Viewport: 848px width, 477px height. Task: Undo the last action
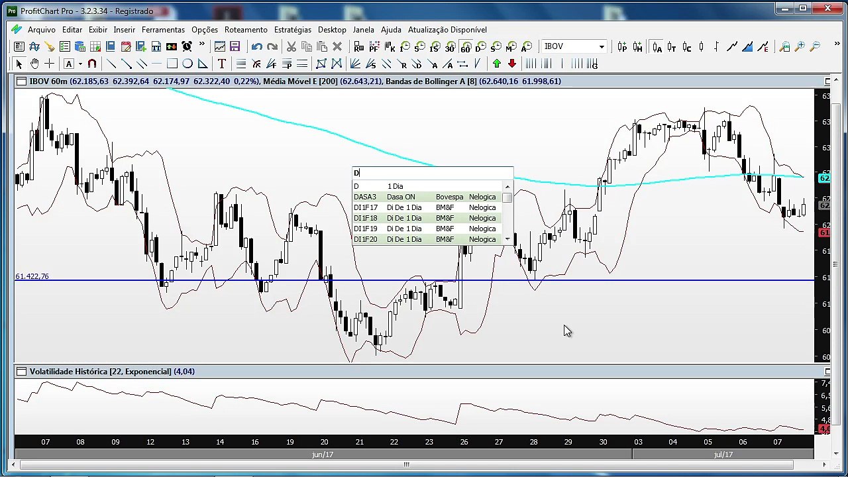tap(257, 46)
